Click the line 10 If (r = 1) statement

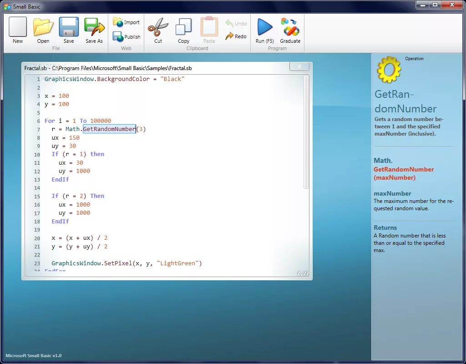click(x=78, y=154)
